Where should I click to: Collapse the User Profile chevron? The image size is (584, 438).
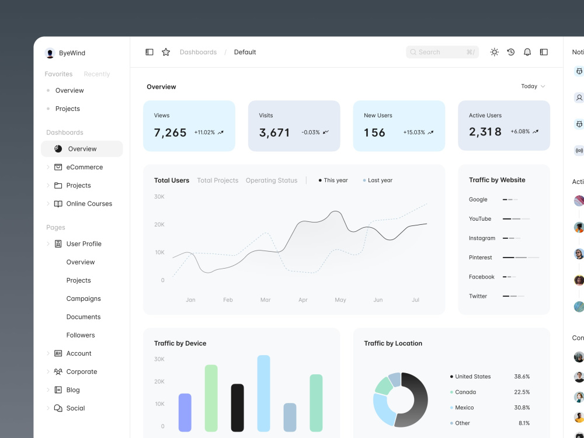click(48, 244)
